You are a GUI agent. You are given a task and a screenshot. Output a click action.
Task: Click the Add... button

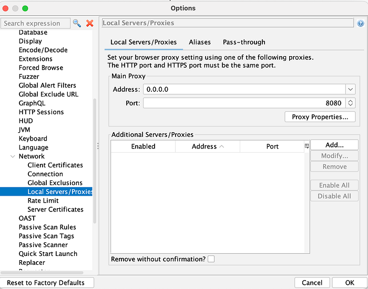tap(334, 145)
